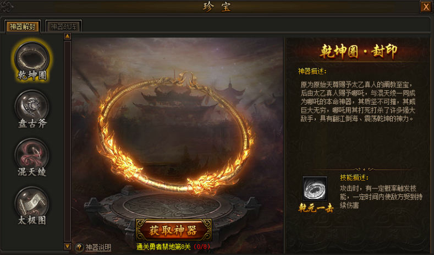Open the 神器说明 link
The height and width of the screenshot is (255, 434).
click(98, 247)
